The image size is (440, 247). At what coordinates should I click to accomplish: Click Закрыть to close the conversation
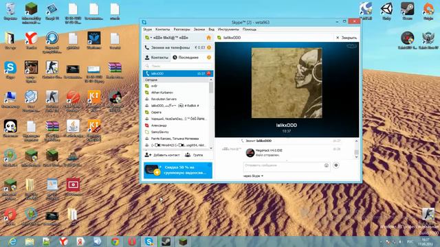[x=346, y=38]
